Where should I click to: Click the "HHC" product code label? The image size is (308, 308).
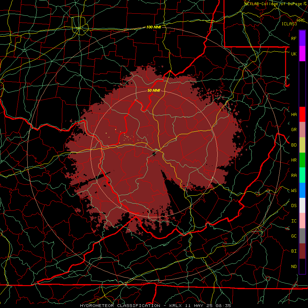pyautogui.click(x=300, y=21)
